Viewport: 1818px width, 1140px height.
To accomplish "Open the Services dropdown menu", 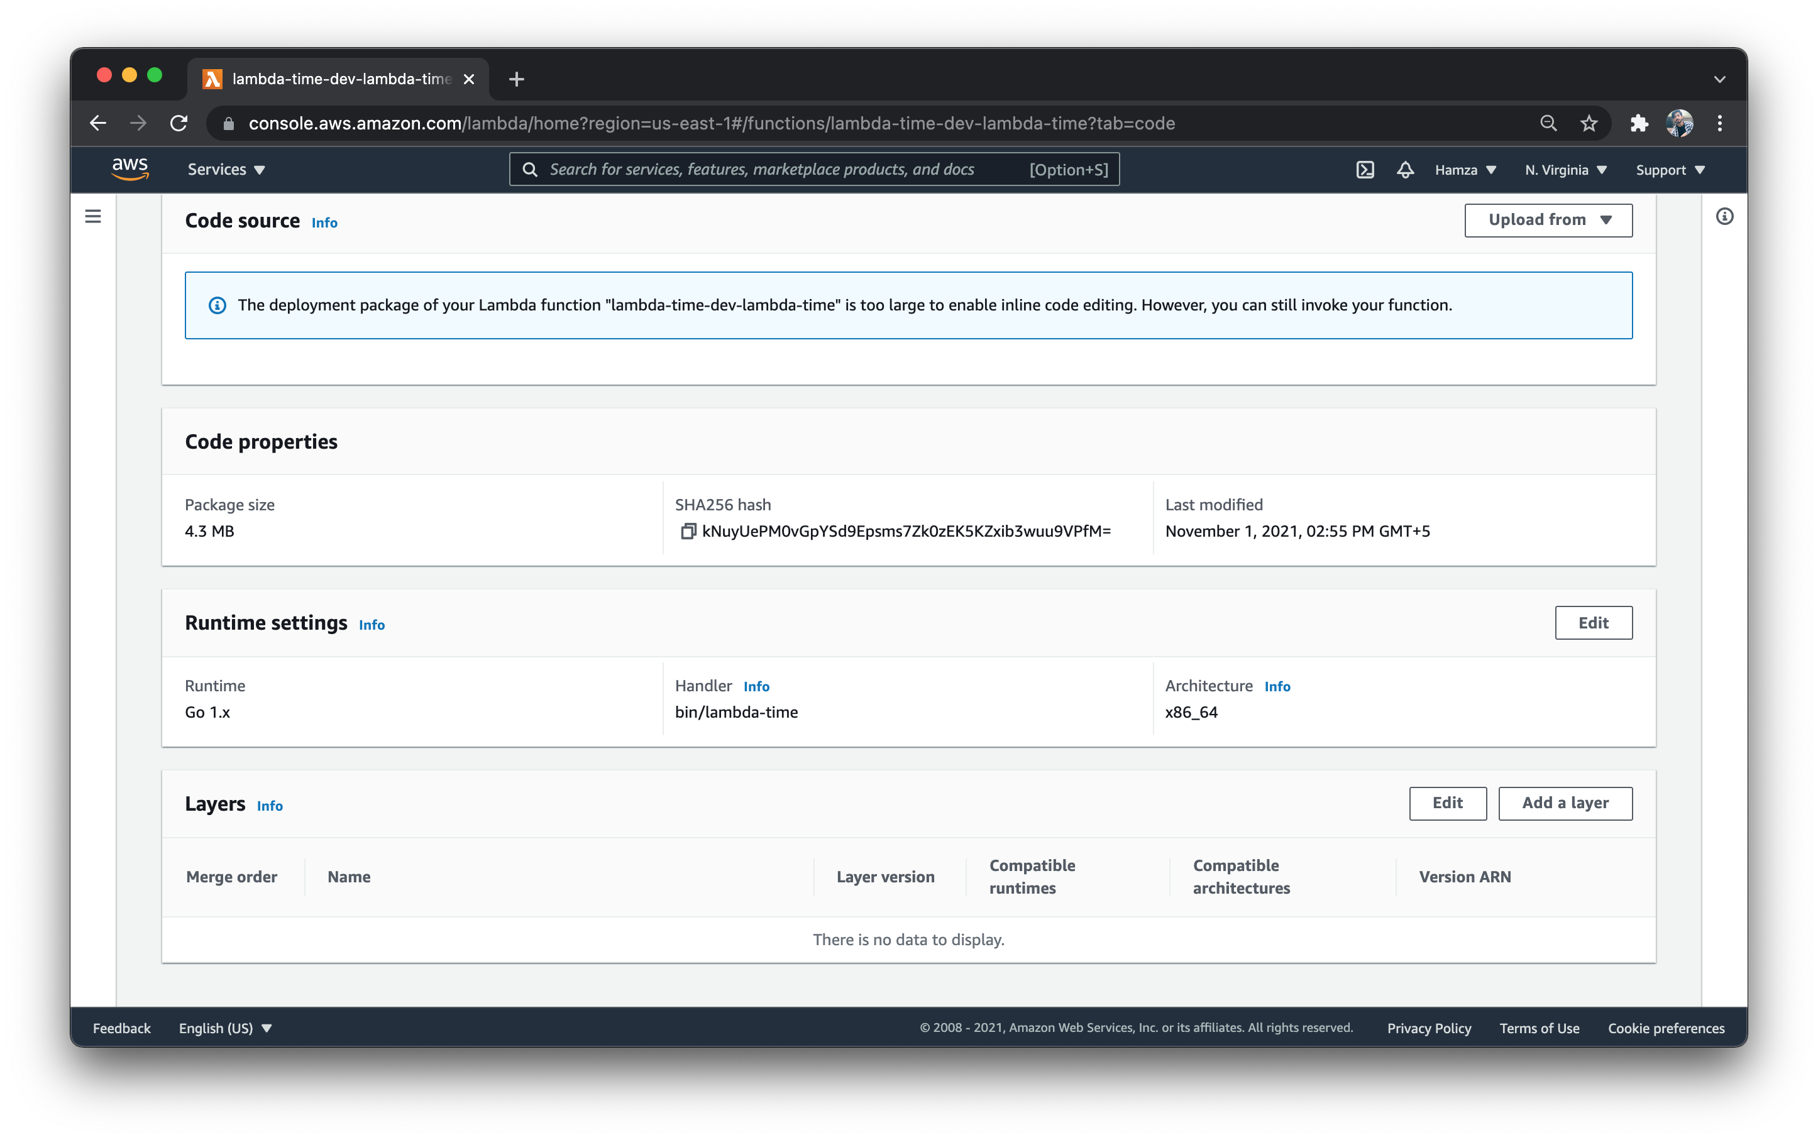I will click(226, 170).
